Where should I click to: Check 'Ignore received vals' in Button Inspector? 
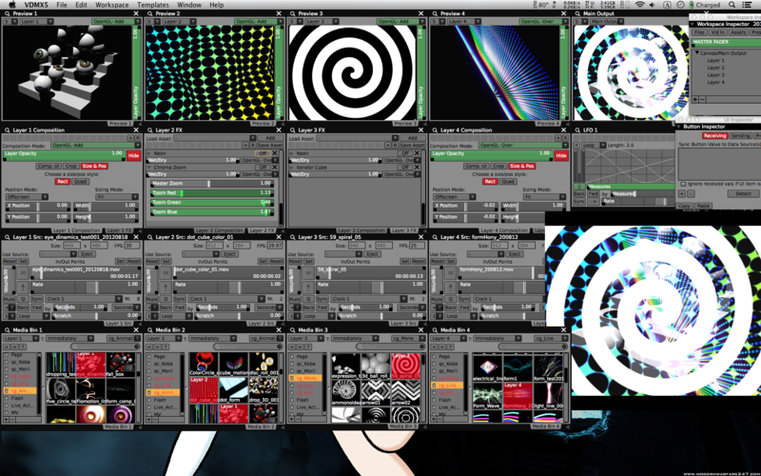pos(683,184)
